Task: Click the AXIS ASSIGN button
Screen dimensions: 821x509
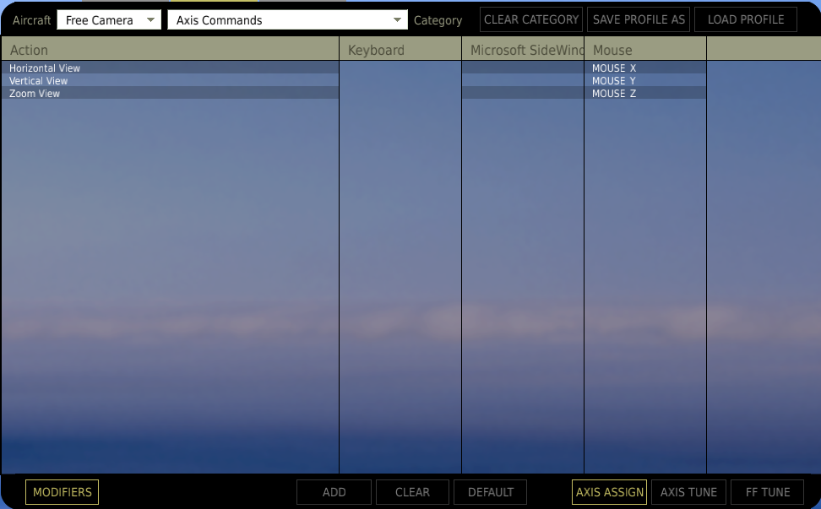Action: coord(610,492)
